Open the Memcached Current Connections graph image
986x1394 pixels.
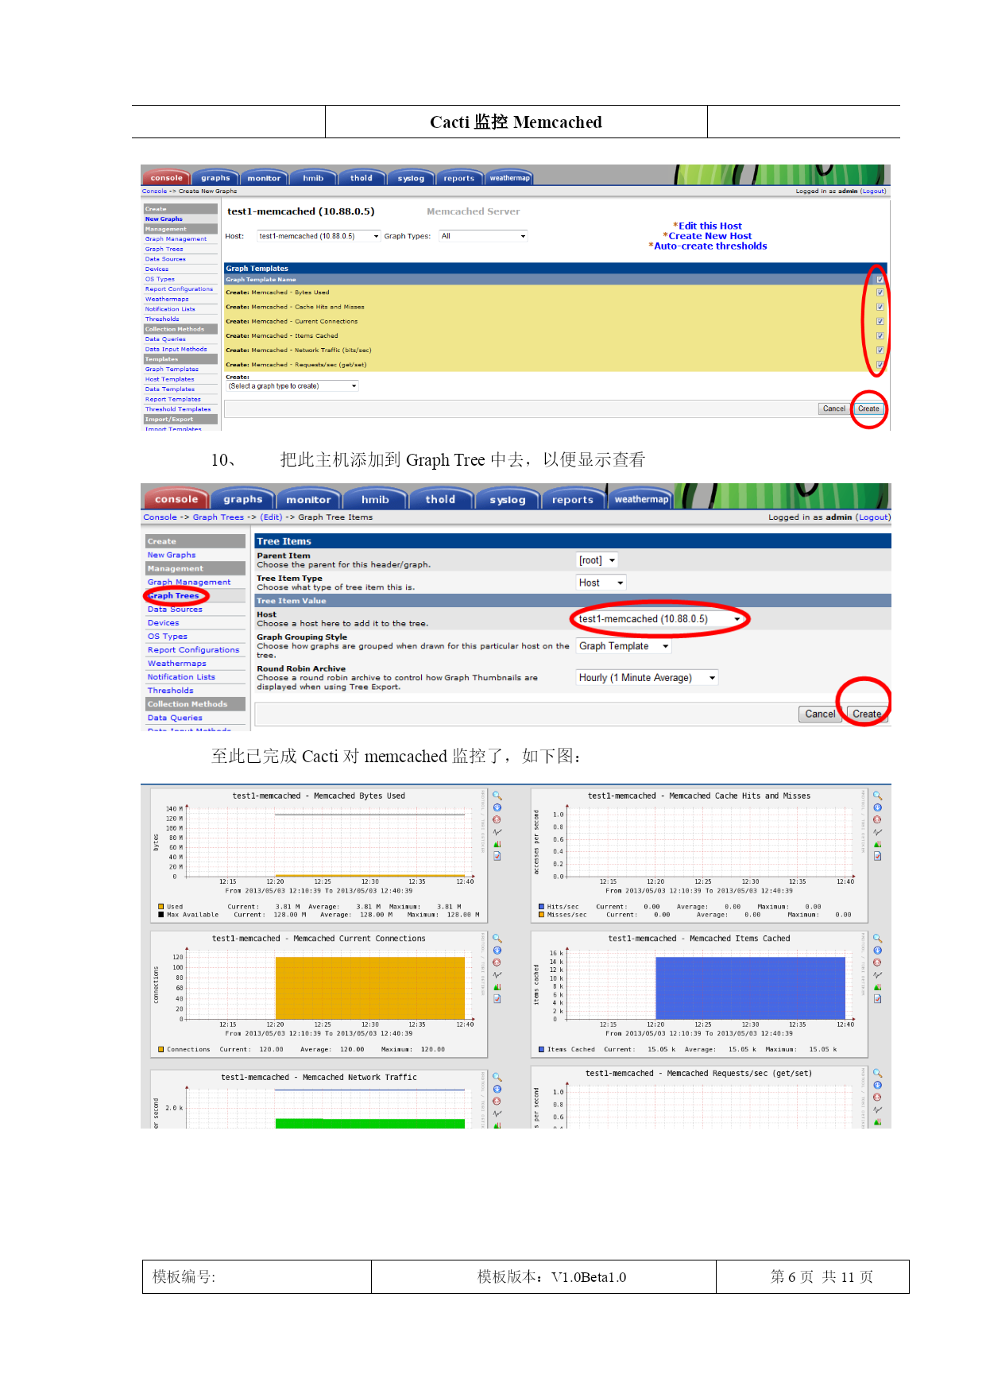point(319,993)
